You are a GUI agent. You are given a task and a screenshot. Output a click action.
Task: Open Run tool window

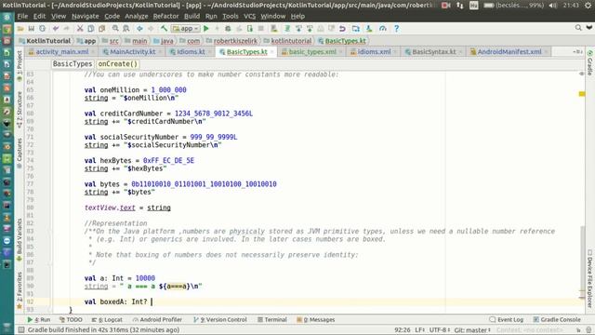[39, 320]
